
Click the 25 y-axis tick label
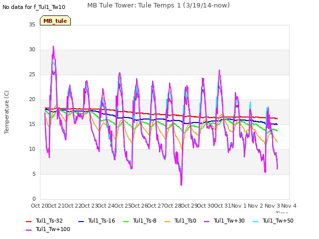(32, 75)
